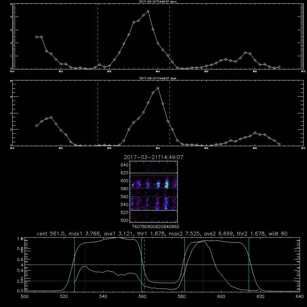Click the red dotted peak marker near 591
307x307 pixels.
pos(204,265)
